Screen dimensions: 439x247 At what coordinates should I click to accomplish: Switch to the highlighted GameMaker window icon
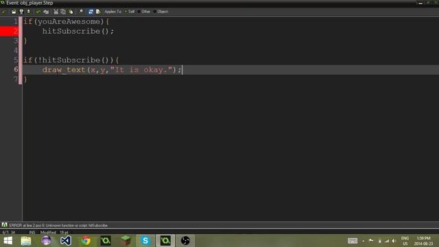[x=165, y=241]
